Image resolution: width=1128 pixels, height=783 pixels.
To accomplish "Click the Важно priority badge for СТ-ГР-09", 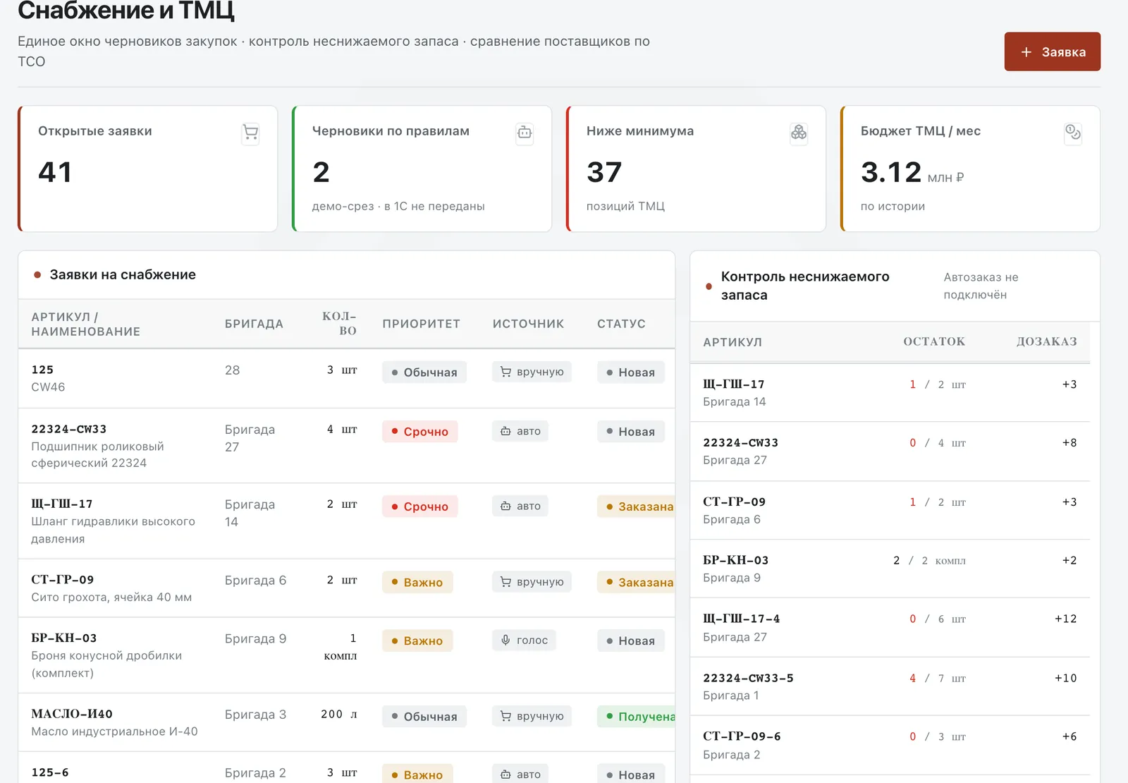I will click(417, 583).
